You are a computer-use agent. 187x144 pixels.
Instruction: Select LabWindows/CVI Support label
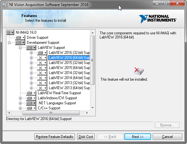coord(57,98)
